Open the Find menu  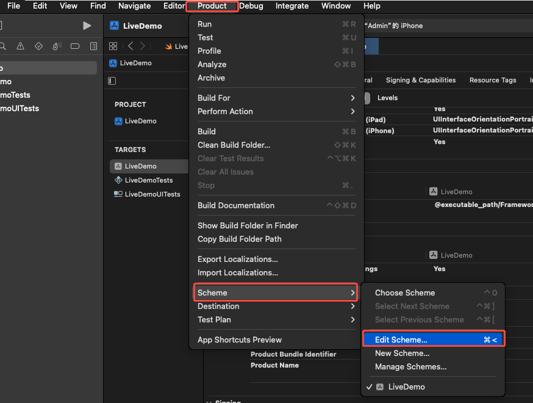coord(98,5)
